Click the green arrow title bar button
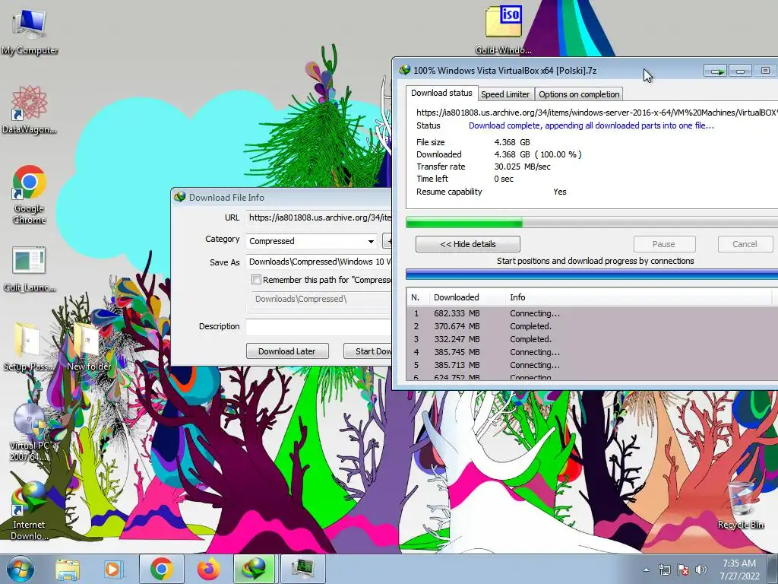Image resolution: width=778 pixels, height=584 pixels. coord(715,71)
